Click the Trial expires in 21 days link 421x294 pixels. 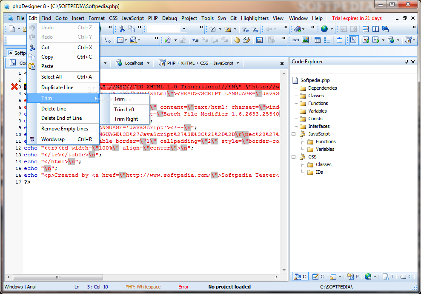click(357, 18)
